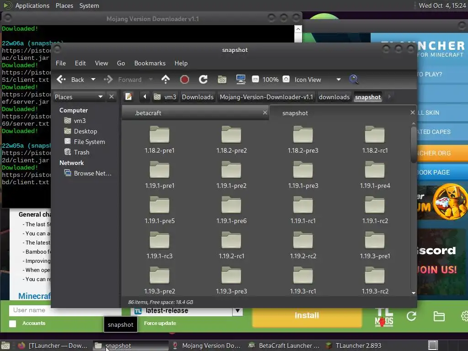Select the 1.19.2-rc1 folder

click(x=231, y=245)
